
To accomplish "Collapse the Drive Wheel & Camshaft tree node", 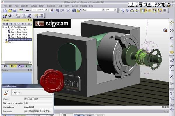I will (x=3, y=27).
